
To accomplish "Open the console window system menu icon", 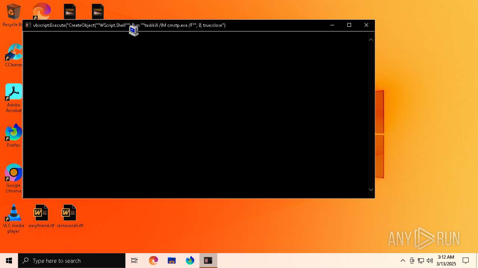I will point(28,25).
